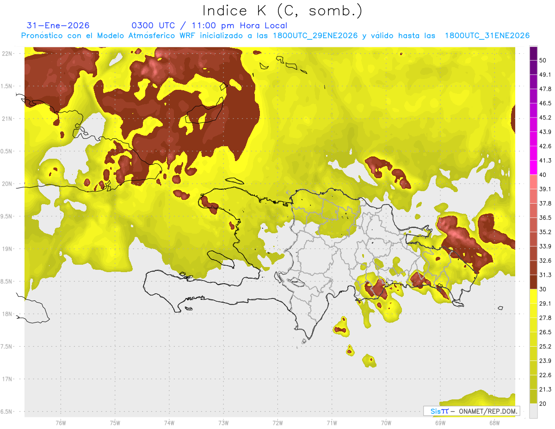Viewport: 555px width, 429px height.
Task: Click the '22N' latitude axis label
Action: click(x=7, y=54)
